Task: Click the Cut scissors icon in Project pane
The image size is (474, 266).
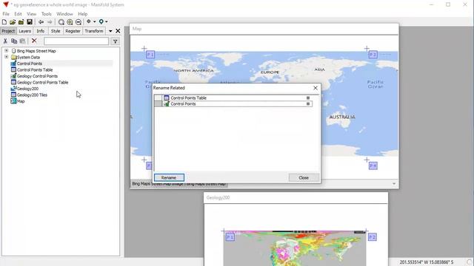Action: (x=5, y=41)
